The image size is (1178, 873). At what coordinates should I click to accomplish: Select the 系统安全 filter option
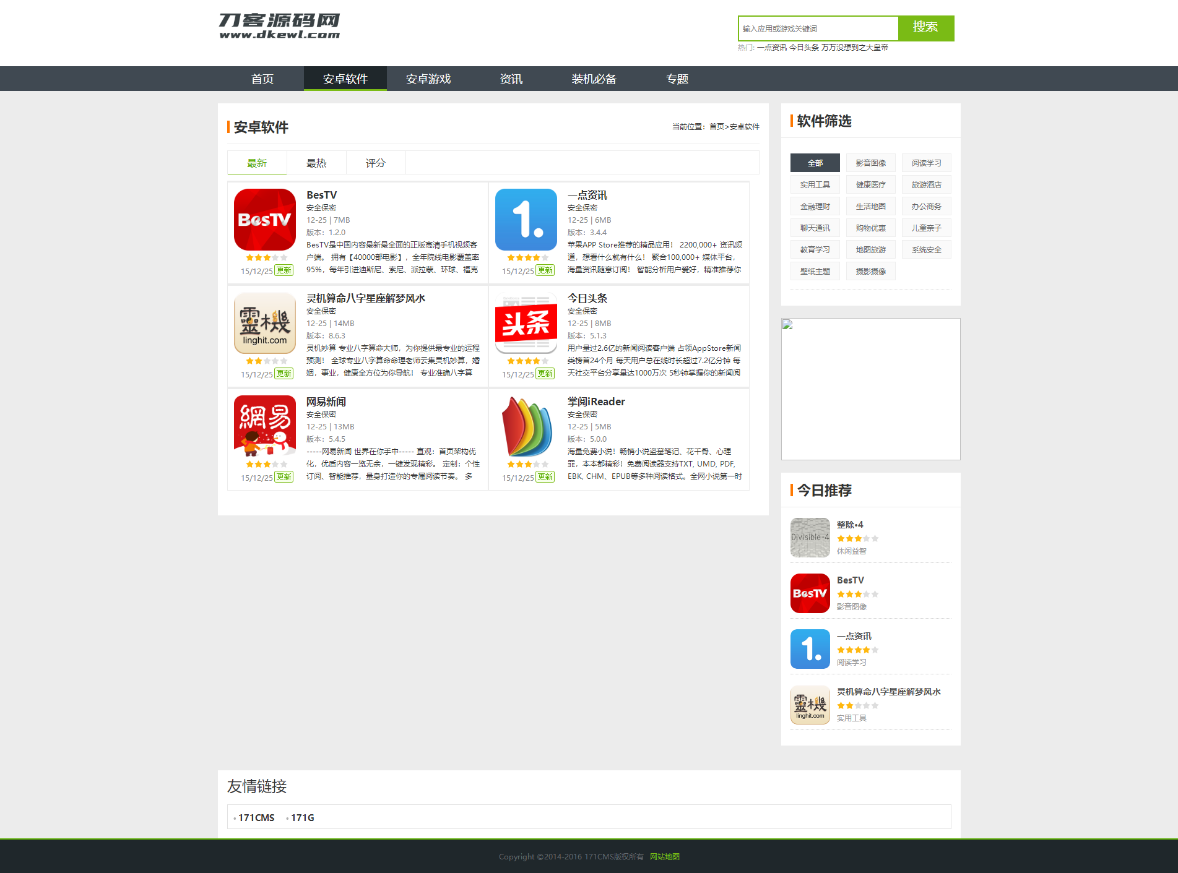pos(927,249)
